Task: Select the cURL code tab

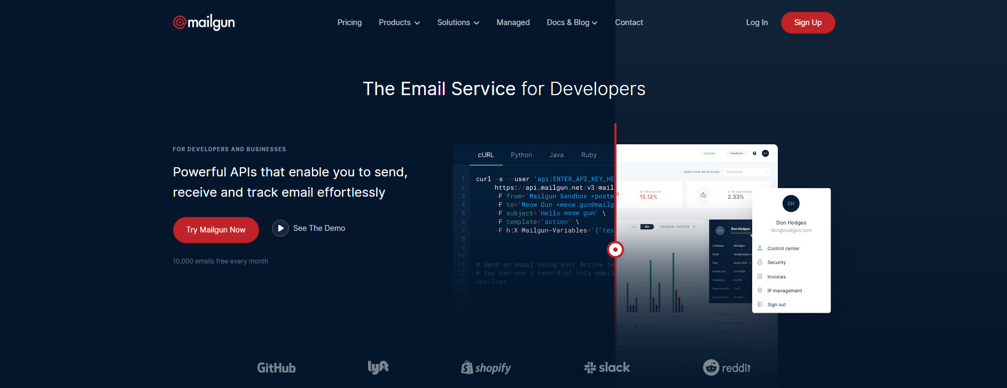Action: [x=486, y=155]
